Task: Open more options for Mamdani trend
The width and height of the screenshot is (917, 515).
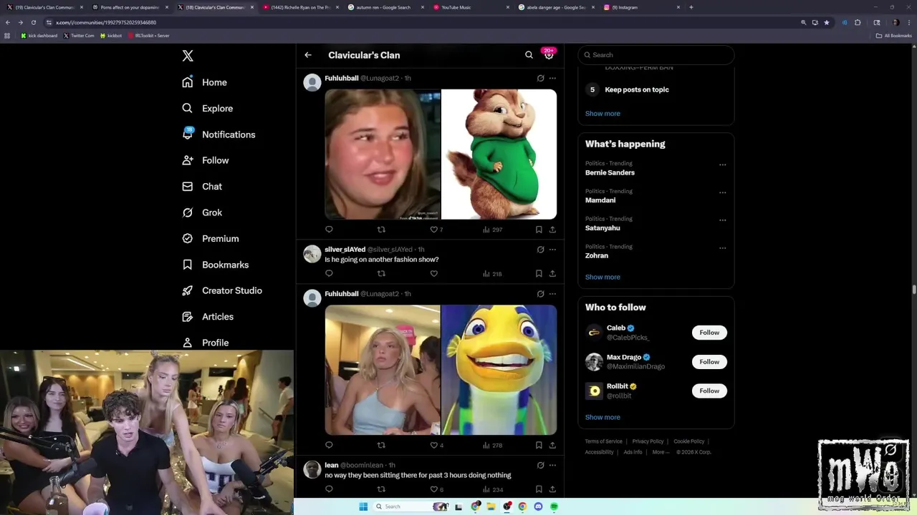Action: tap(722, 192)
